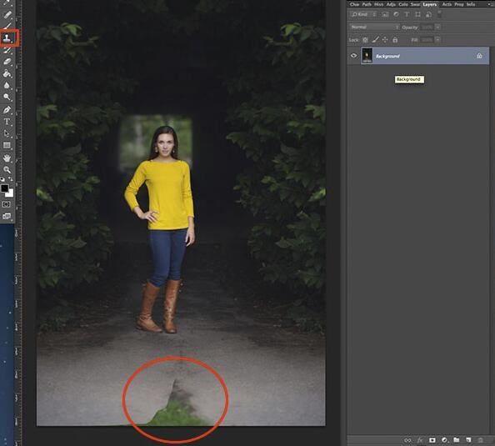The image size is (495, 446).
Task: Select the Hand tool
Action: pos(7,158)
